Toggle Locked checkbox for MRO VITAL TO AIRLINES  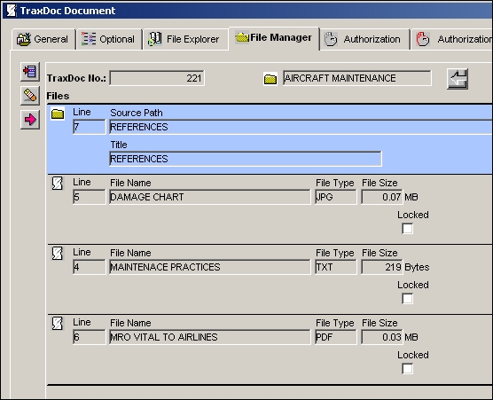pos(408,369)
